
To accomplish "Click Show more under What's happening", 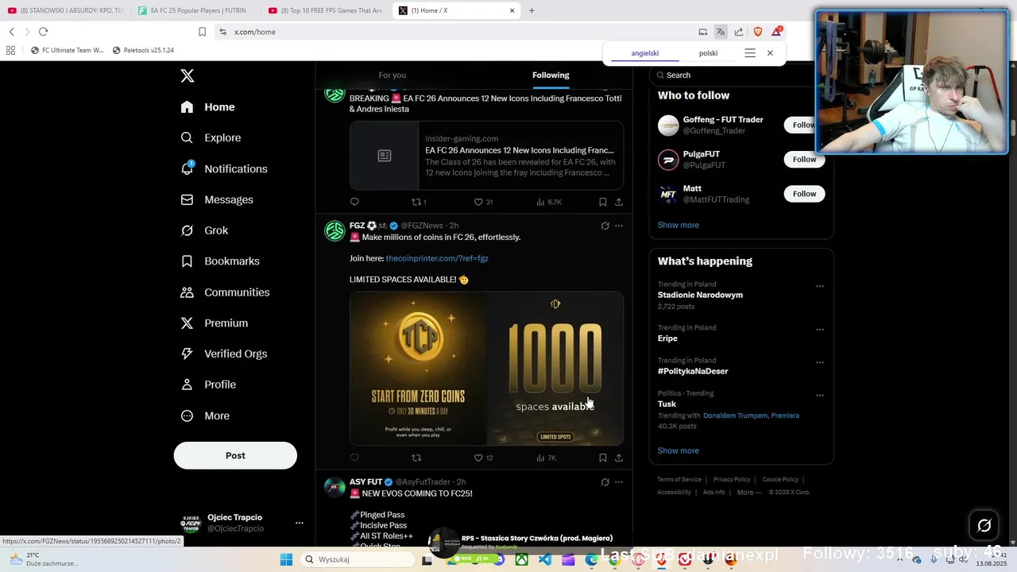I will (679, 450).
